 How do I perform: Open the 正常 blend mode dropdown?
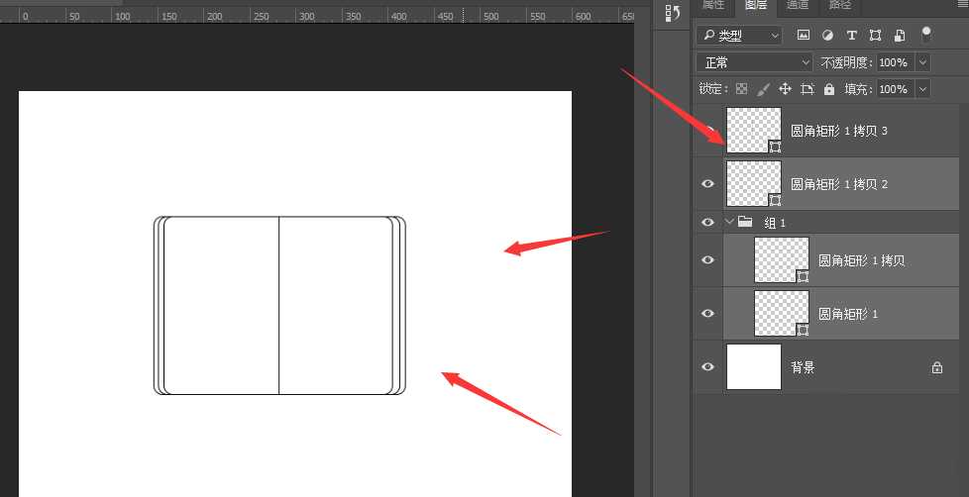[x=755, y=62]
